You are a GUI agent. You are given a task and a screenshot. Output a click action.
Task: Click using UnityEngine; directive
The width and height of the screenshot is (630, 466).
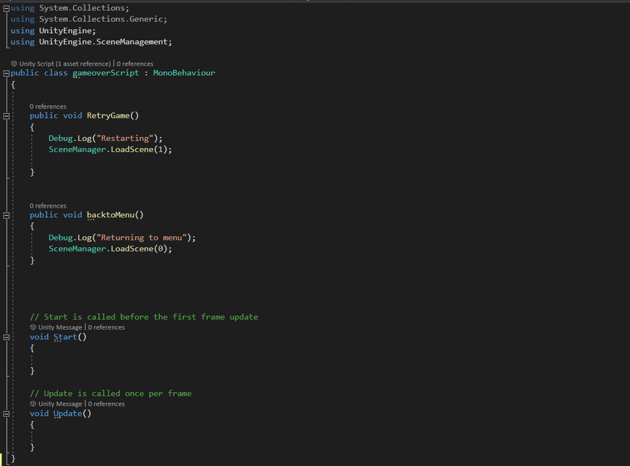pyautogui.click(x=53, y=31)
